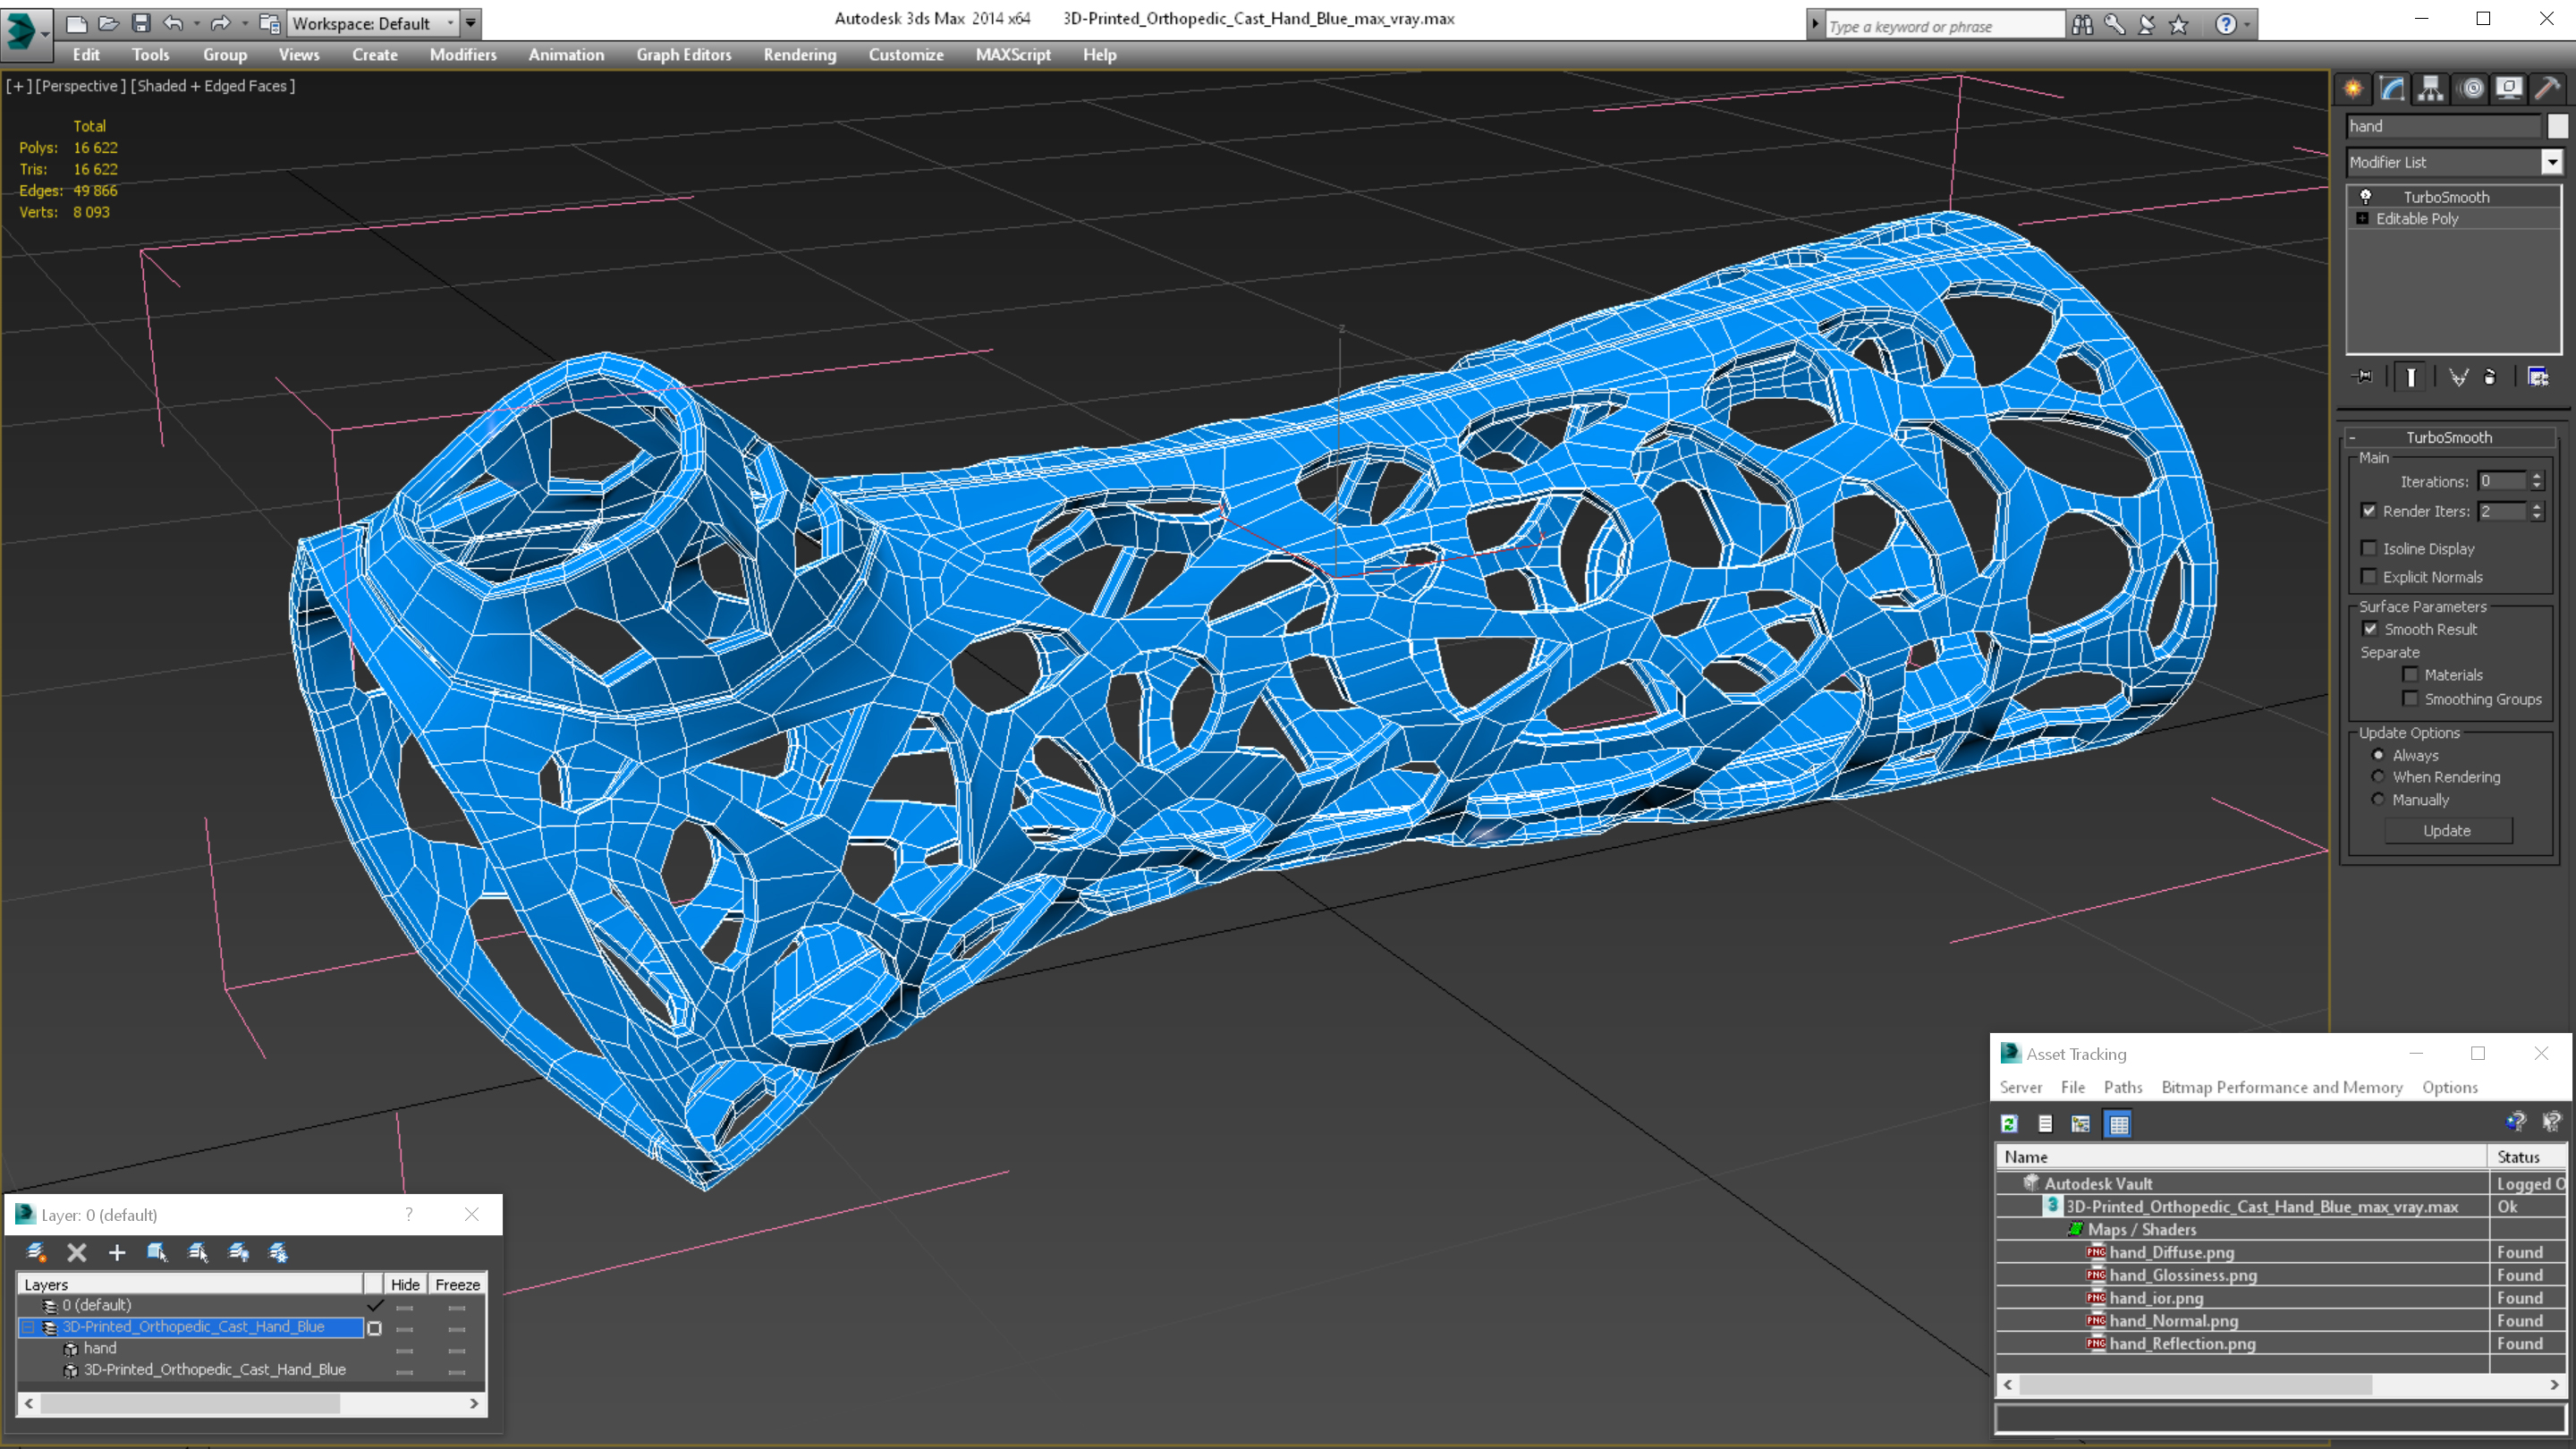Click Freeze/Unfreeze All Layers snowflake icon
Screen dimensions: 2576x1449
click(279, 1252)
